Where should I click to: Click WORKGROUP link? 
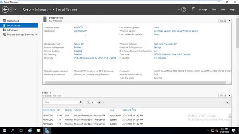[80, 31]
